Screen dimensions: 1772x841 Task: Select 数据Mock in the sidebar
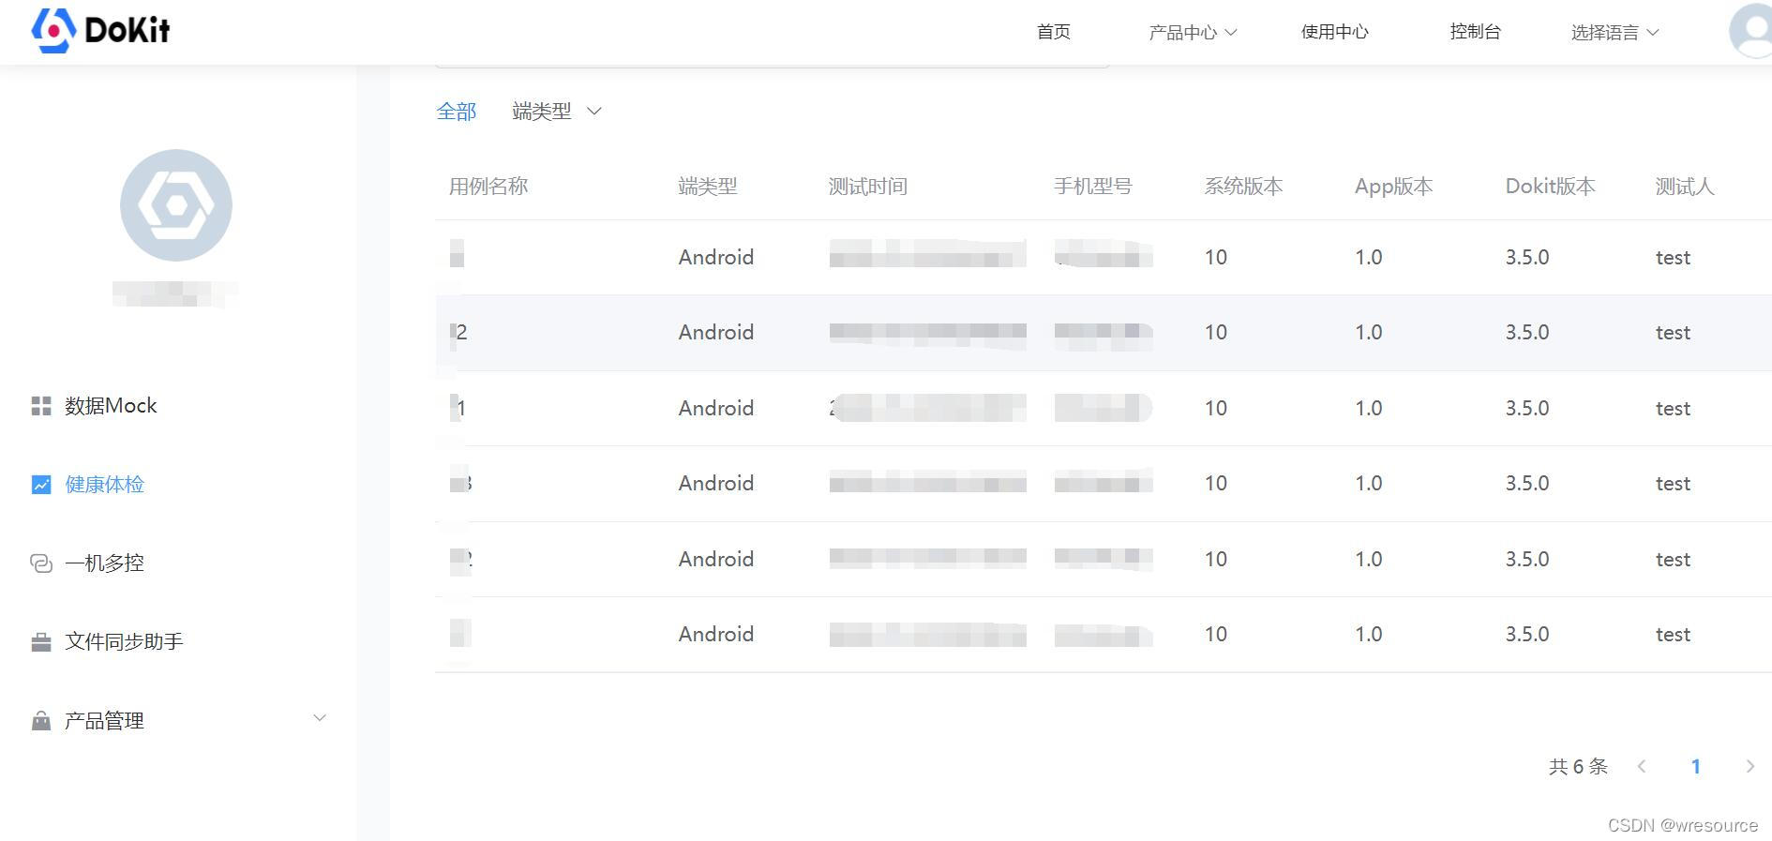(x=111, y=406)
